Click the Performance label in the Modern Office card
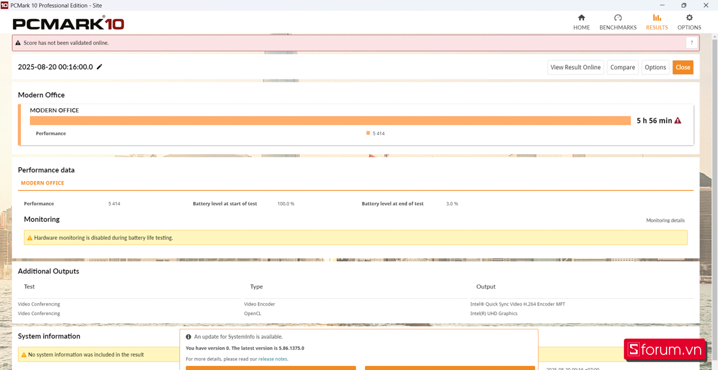 click(51, 134)
